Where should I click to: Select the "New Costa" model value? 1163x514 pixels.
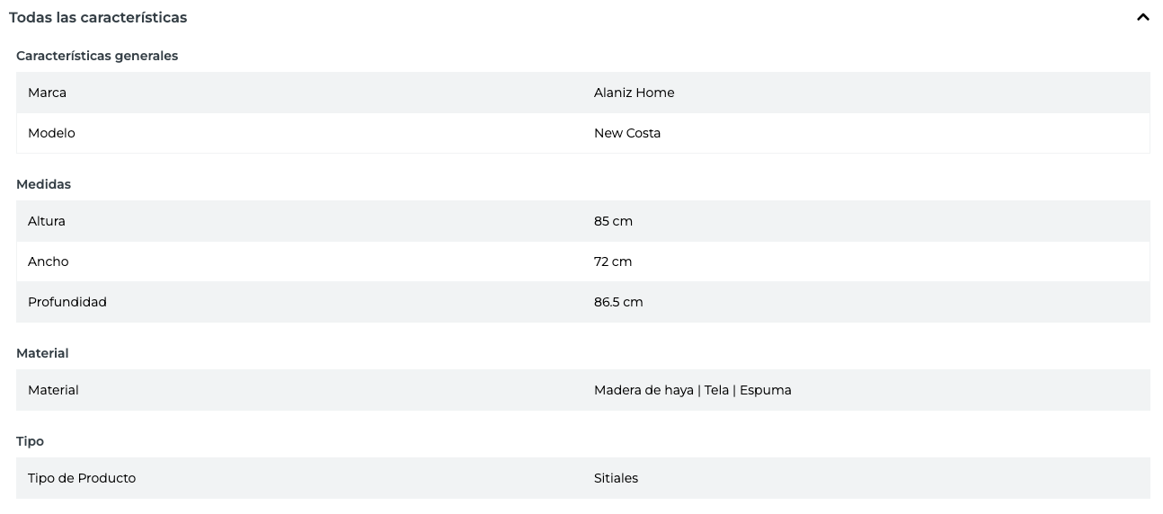pos(627,133)
